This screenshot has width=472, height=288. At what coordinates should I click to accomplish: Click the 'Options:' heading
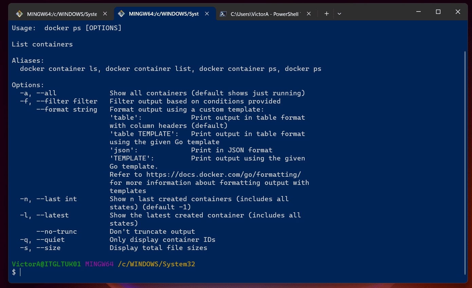(x=28, y=85)
